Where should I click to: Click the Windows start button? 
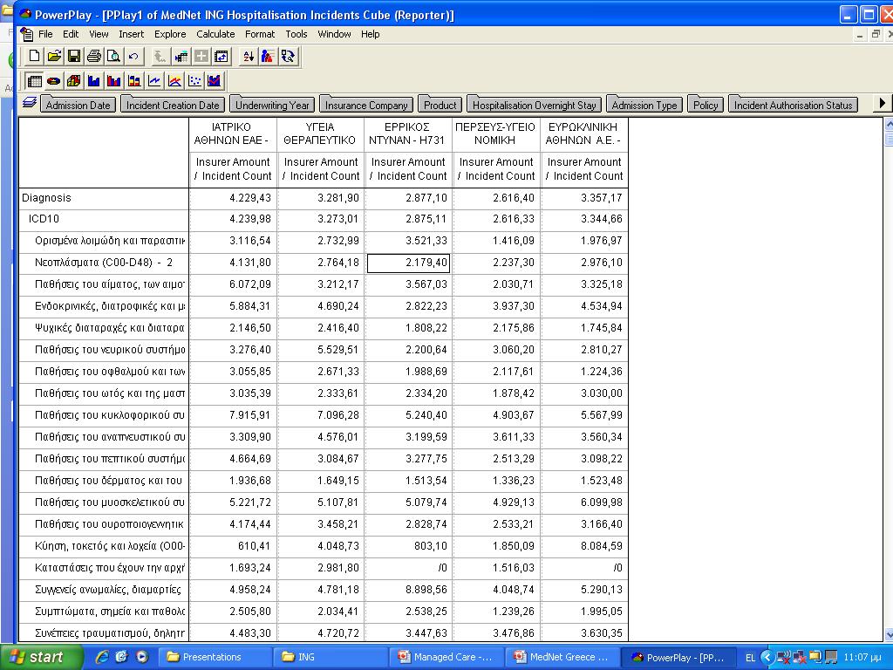coord(40,657)
